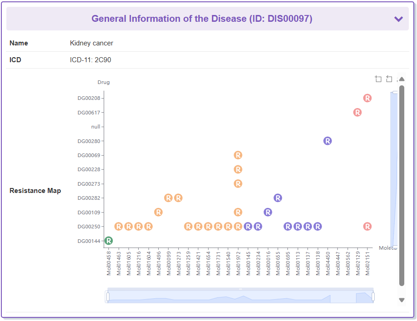Click the green R marker at DG00144
The width and height of the screenshot is (417, 321).
pos(109,241)
